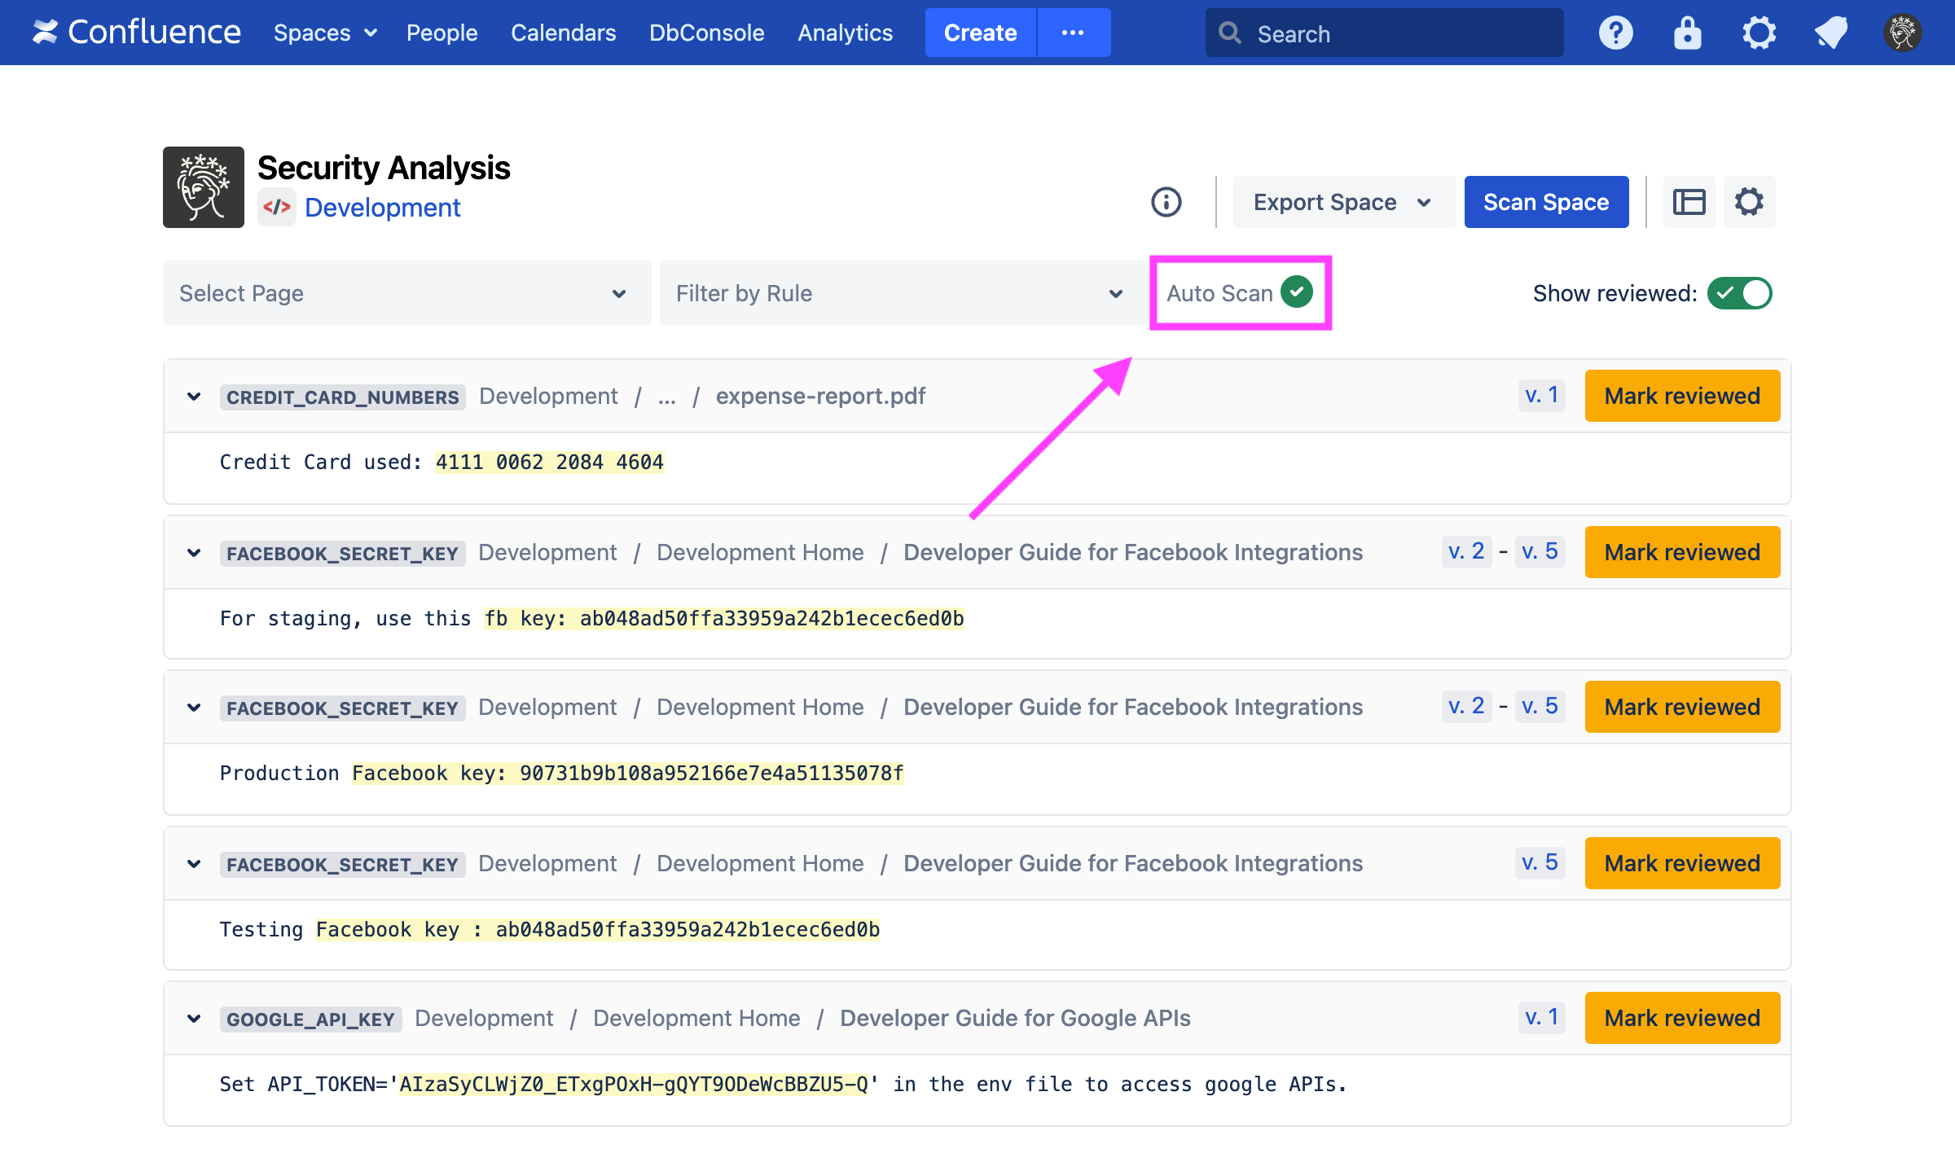Screen dimensions: 1955x1162
Task: Click the Scan Space button
Action: click(x=1545, y=202)
